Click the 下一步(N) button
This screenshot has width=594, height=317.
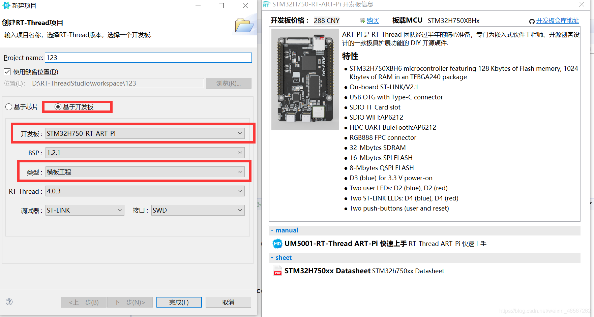130,302
